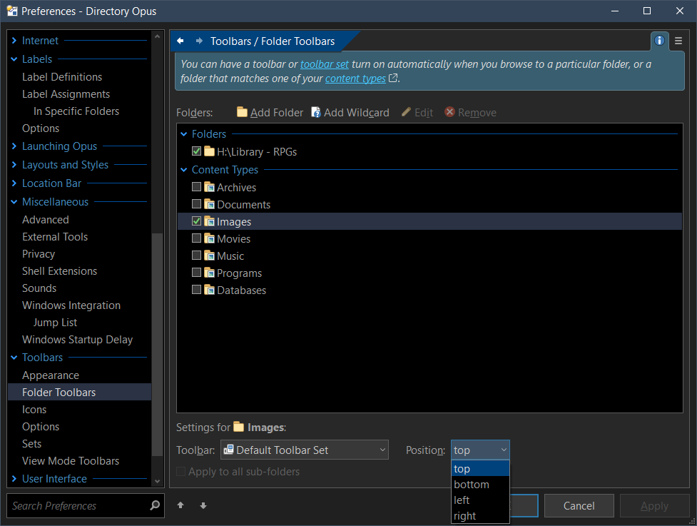Open Label Assignments page
Viewport: 697px width, 526px height.
(66, 93)
